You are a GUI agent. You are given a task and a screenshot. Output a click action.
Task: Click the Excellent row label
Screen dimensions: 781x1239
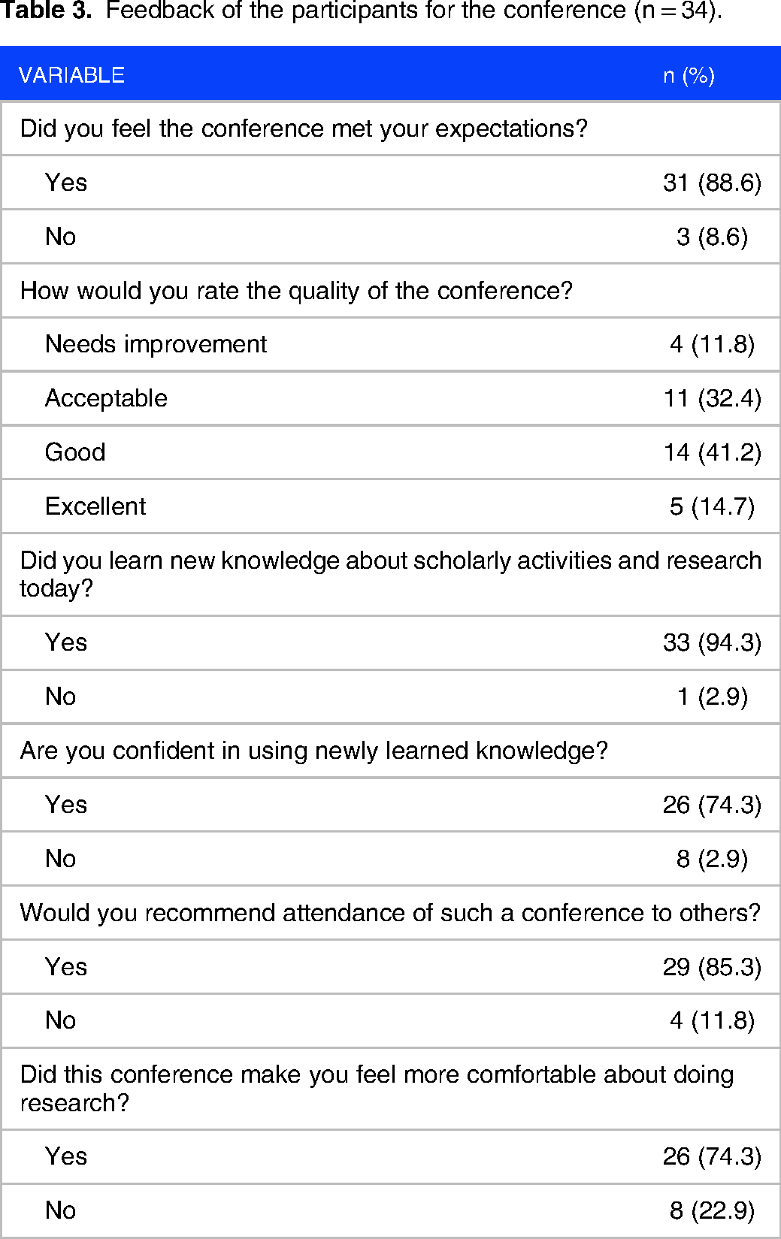point(95,506)
